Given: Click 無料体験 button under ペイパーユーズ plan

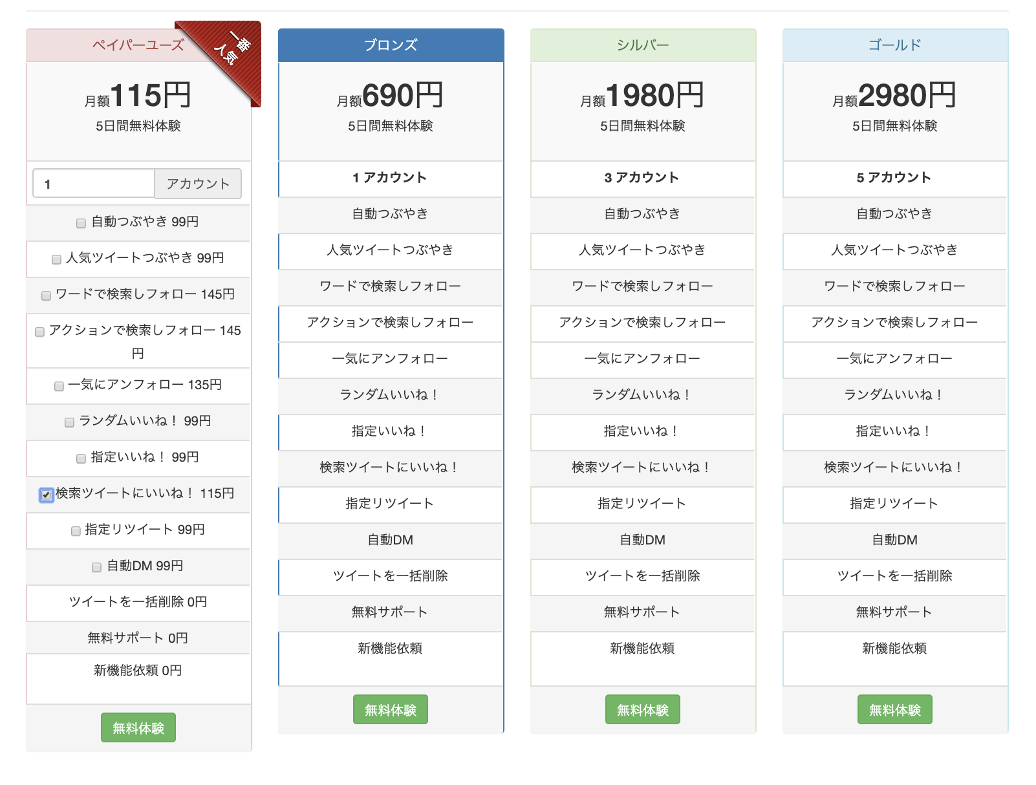Looking at the screenshot, I should point(138,728).
